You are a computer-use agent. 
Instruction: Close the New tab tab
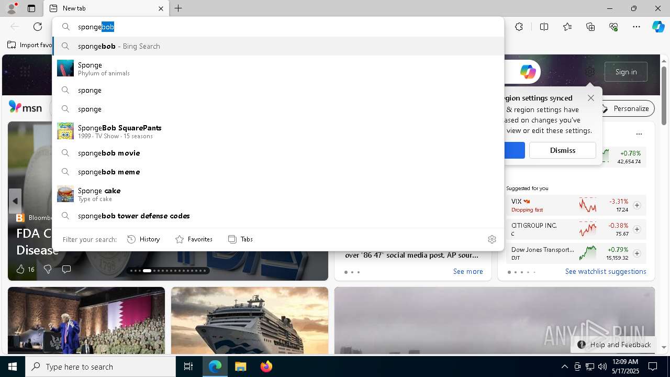[x=161, y=8]
